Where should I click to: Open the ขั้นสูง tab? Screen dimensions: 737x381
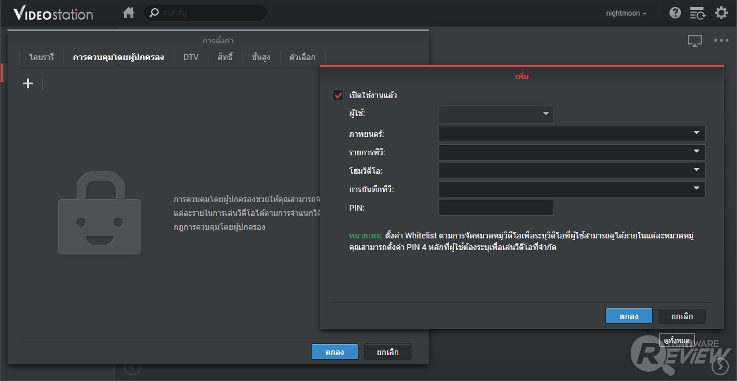point(261,57)
